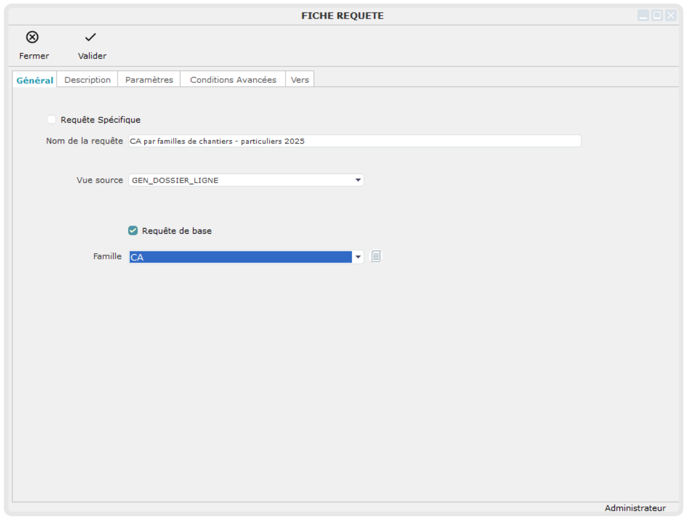Click into the Nom de la requête field
This screenshot has width=687, height=519.
[354, 141]
